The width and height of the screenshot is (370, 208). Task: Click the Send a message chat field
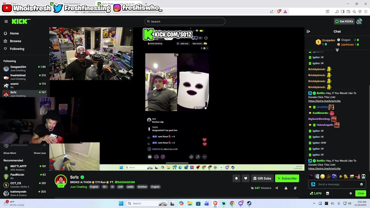pos(337,184)
